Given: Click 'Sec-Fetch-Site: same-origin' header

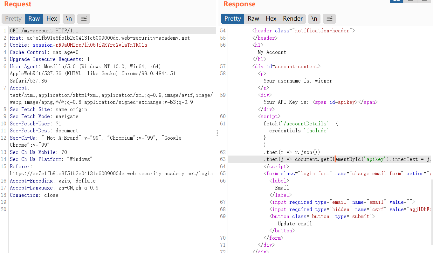Looking at the screenshot, I should point(48,110).
